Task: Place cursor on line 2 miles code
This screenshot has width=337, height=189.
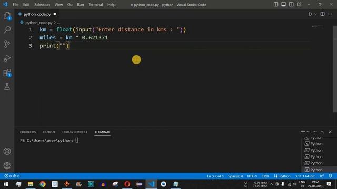Action: tap(74, 37)
